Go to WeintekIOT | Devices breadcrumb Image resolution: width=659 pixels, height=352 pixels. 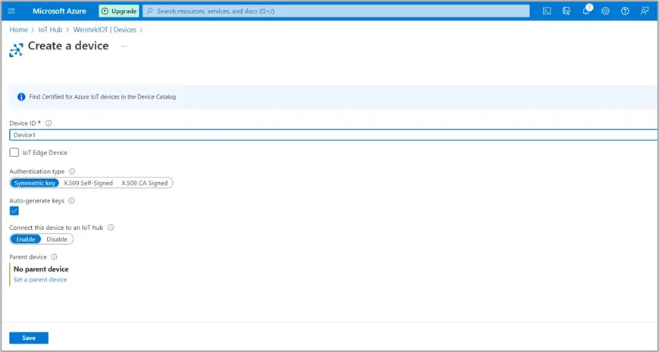105,30
